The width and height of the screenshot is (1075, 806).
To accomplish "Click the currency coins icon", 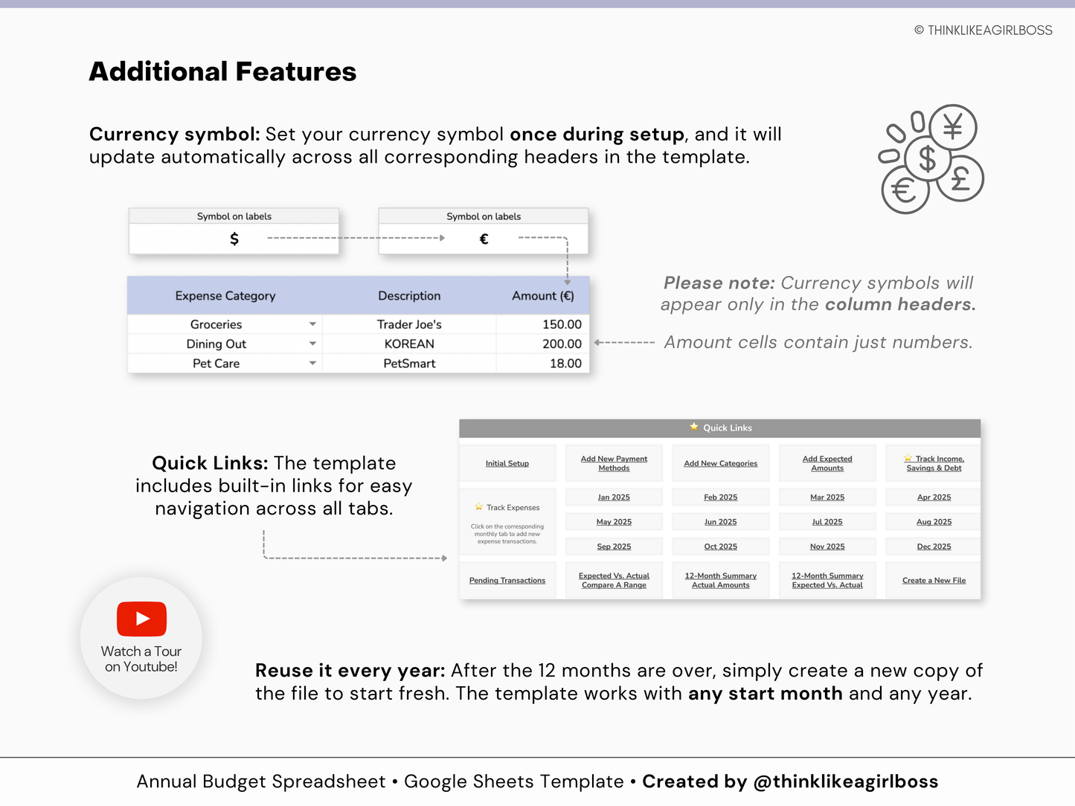I will (x=931, y=159).
